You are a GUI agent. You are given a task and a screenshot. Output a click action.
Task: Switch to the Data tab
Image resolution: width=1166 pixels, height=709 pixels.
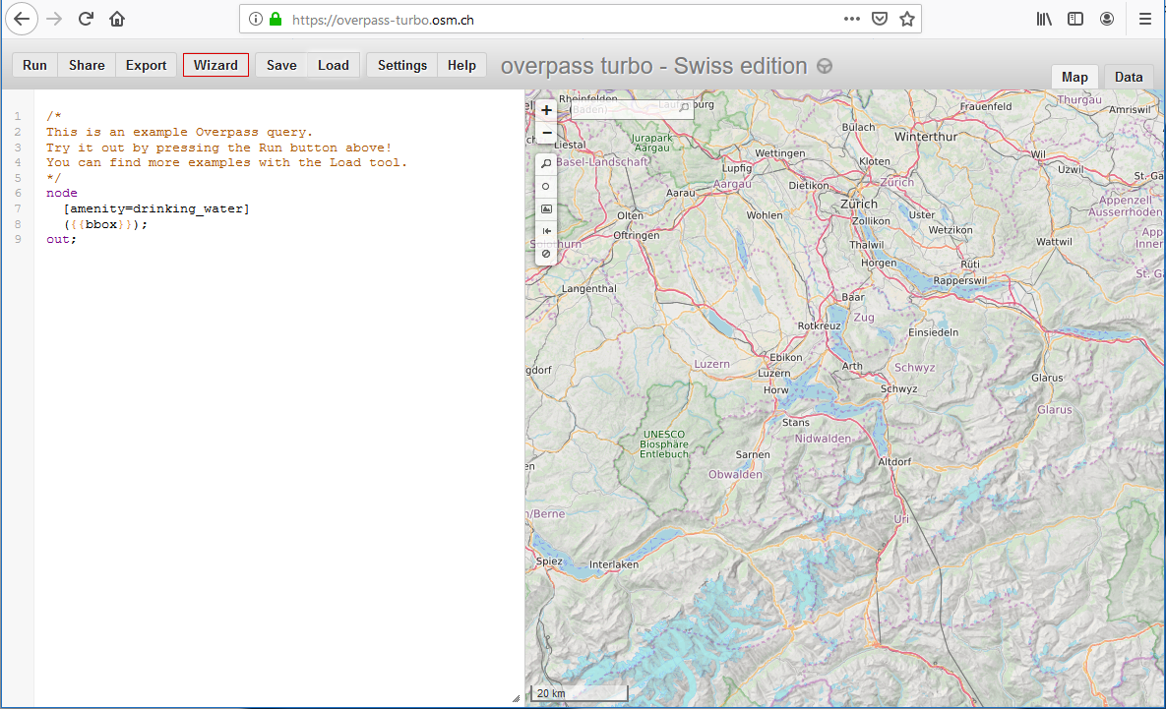(x=1129, y=77)
